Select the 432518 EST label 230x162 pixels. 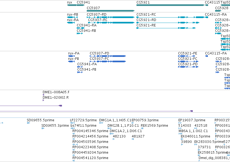tap(201, 126)
